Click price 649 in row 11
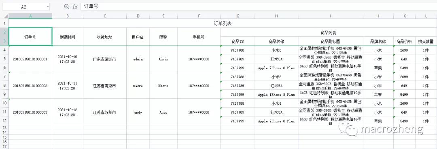This screenshot has width=437, height=149. tap(404, 112)
